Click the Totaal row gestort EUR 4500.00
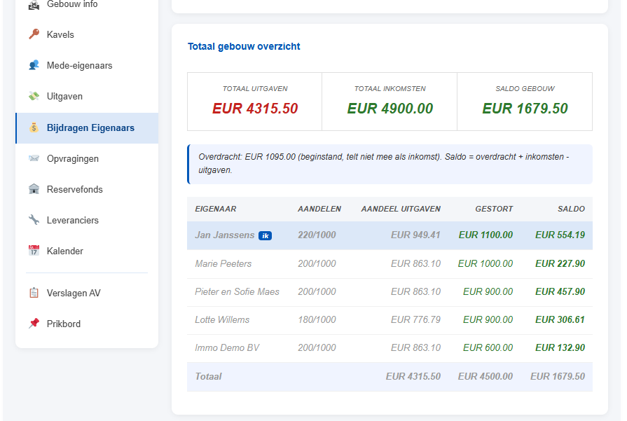Screen dimensions: 627x421 point(485,377)
